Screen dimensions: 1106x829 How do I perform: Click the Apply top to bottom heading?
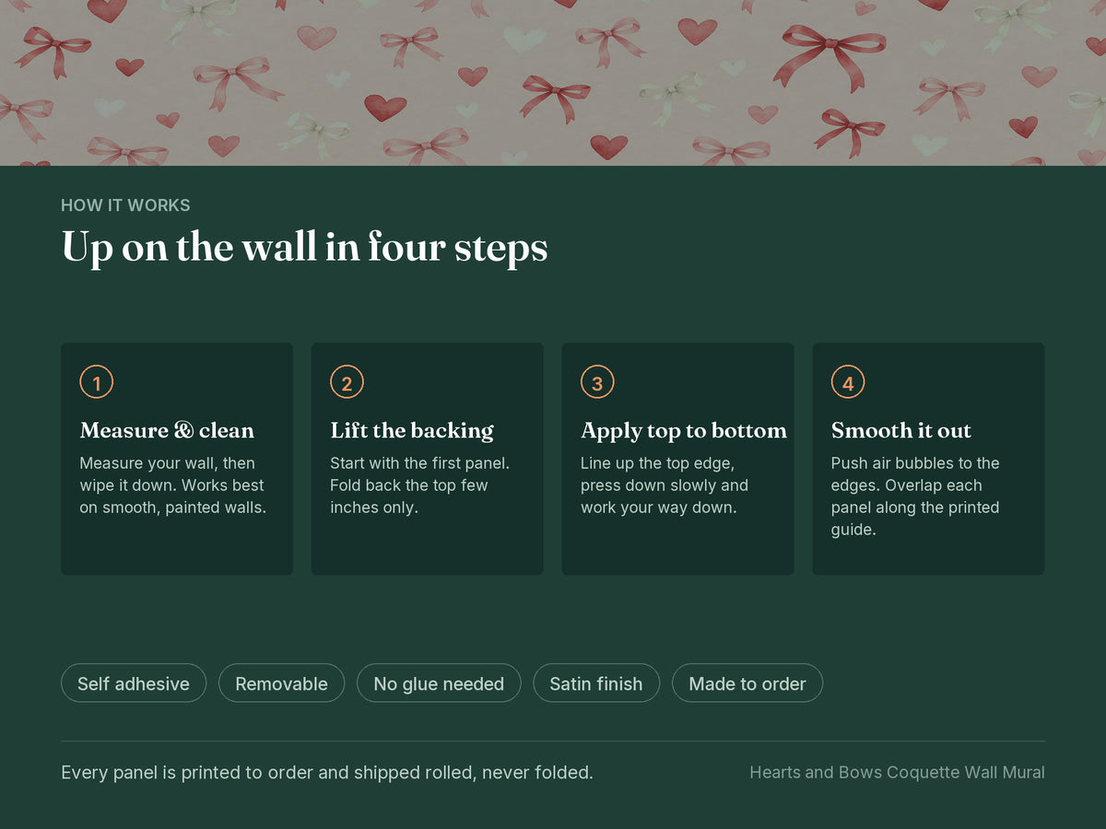(x=684, y=430)
